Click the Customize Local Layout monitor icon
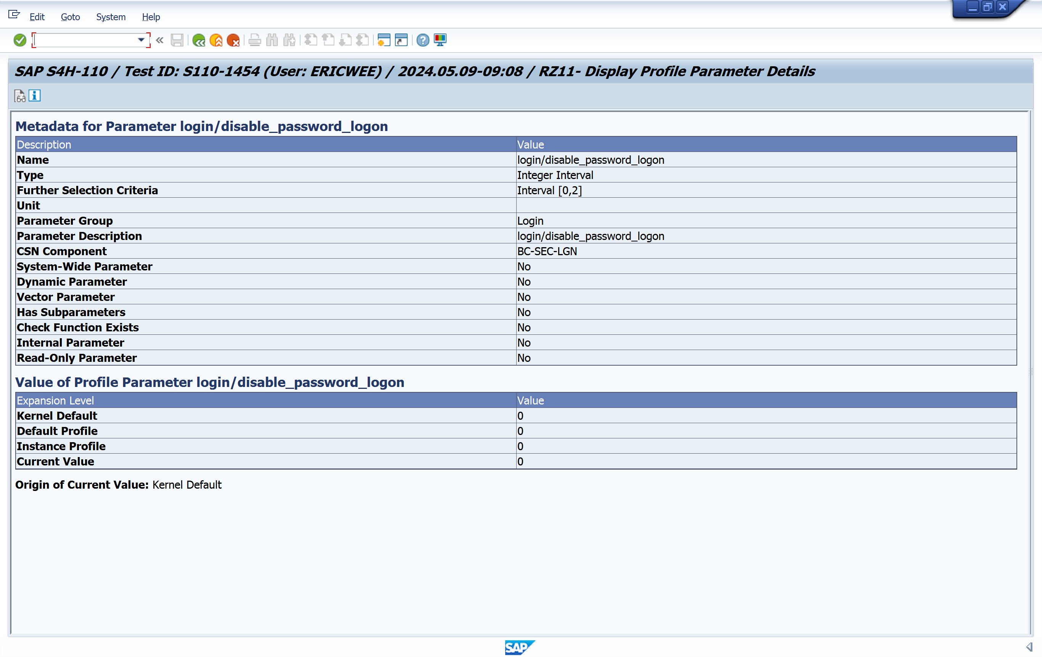The height and width of the screenshot is (657, 1042). (x=440, y=40)
